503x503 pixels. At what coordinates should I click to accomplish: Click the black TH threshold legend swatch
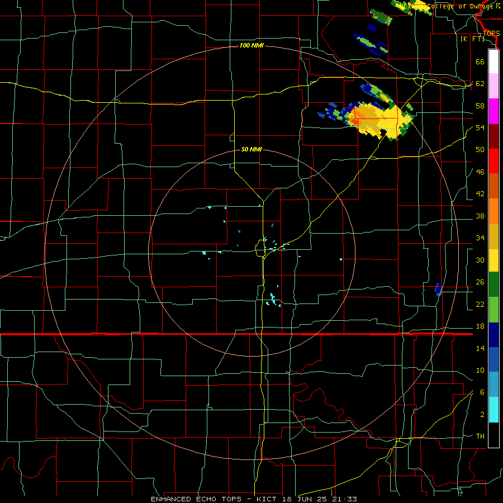coord(493,435)
